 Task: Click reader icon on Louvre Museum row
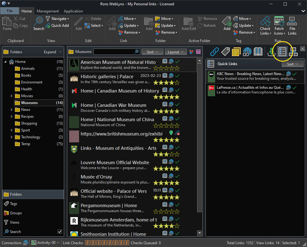click(165, 161)
